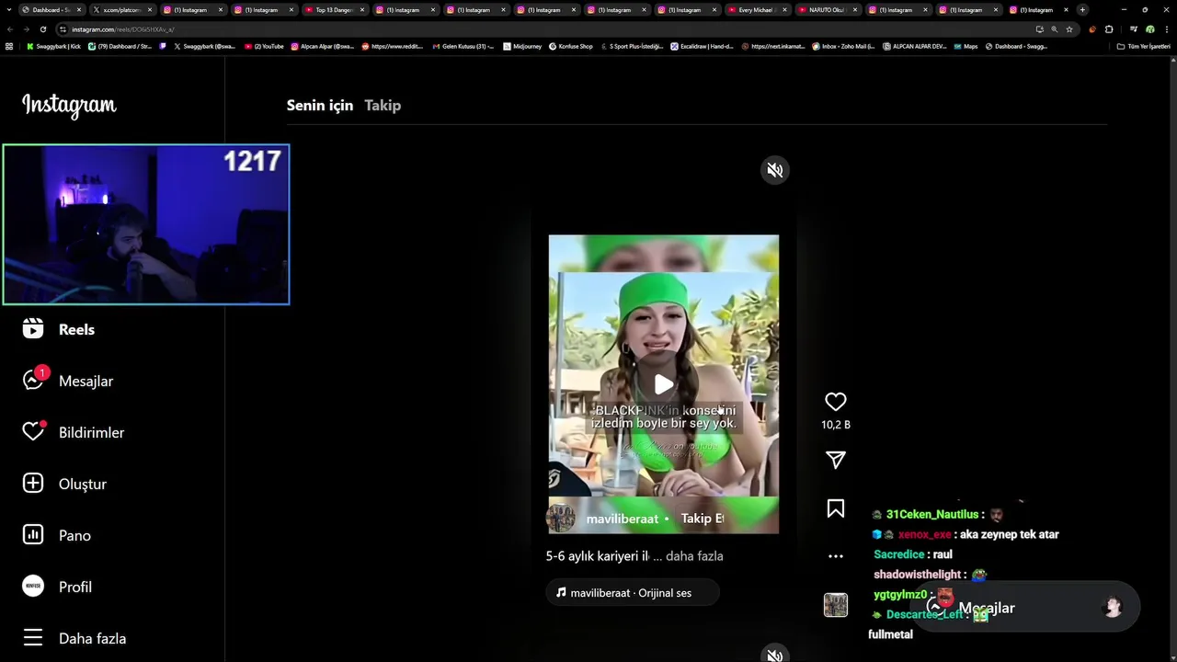Viewport: 1177px width, 662px height.
Task: Switch to the Dashboard browser tab
Action: (x=51, y=10)
